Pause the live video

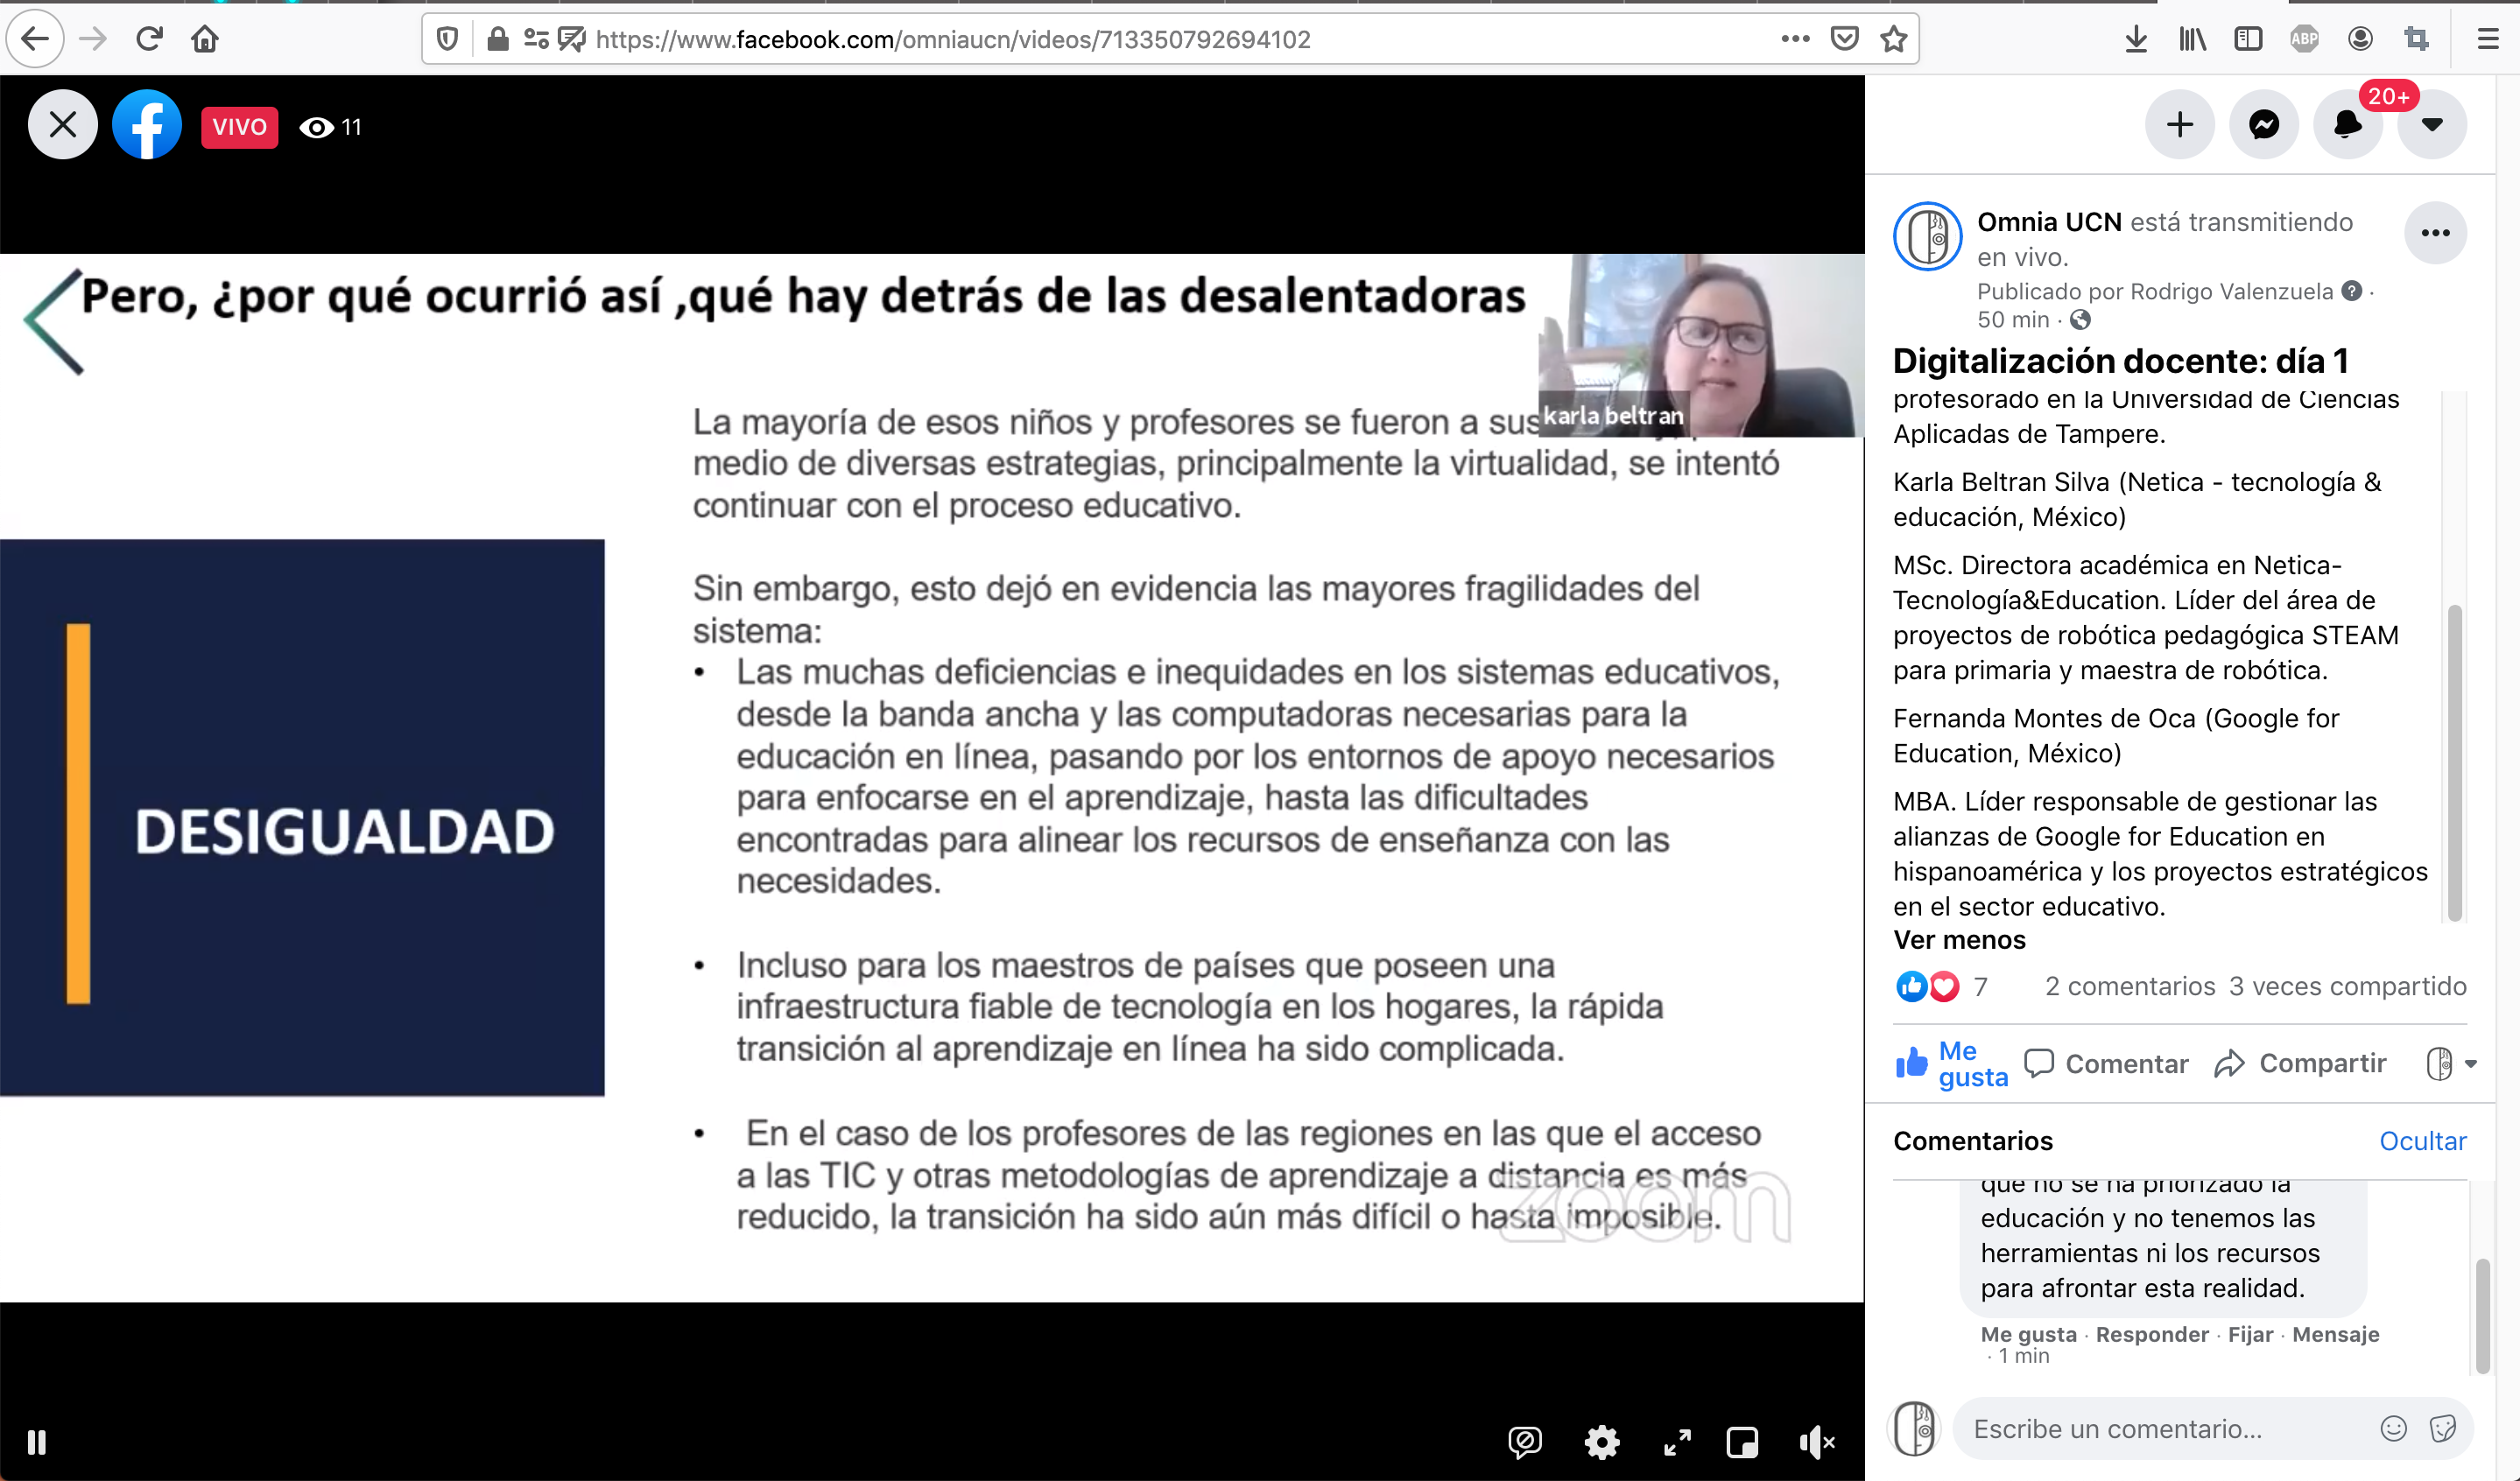(37, 1442)
